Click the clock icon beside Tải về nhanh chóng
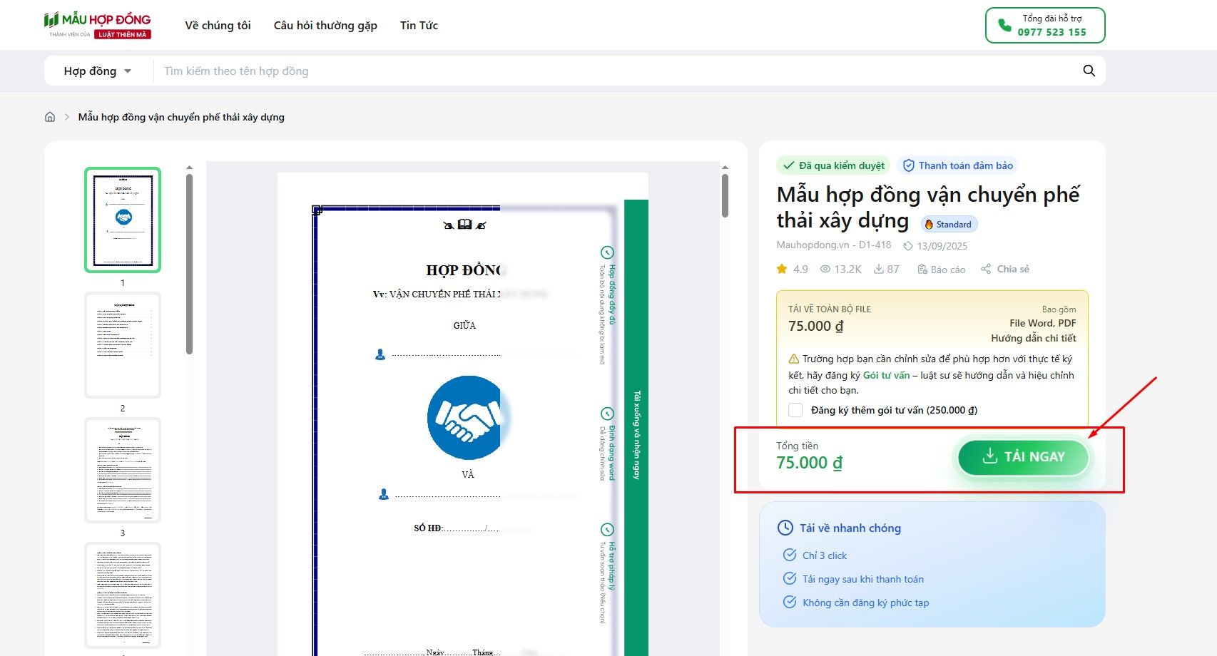 pyautogui.click(x=784, y=528)
